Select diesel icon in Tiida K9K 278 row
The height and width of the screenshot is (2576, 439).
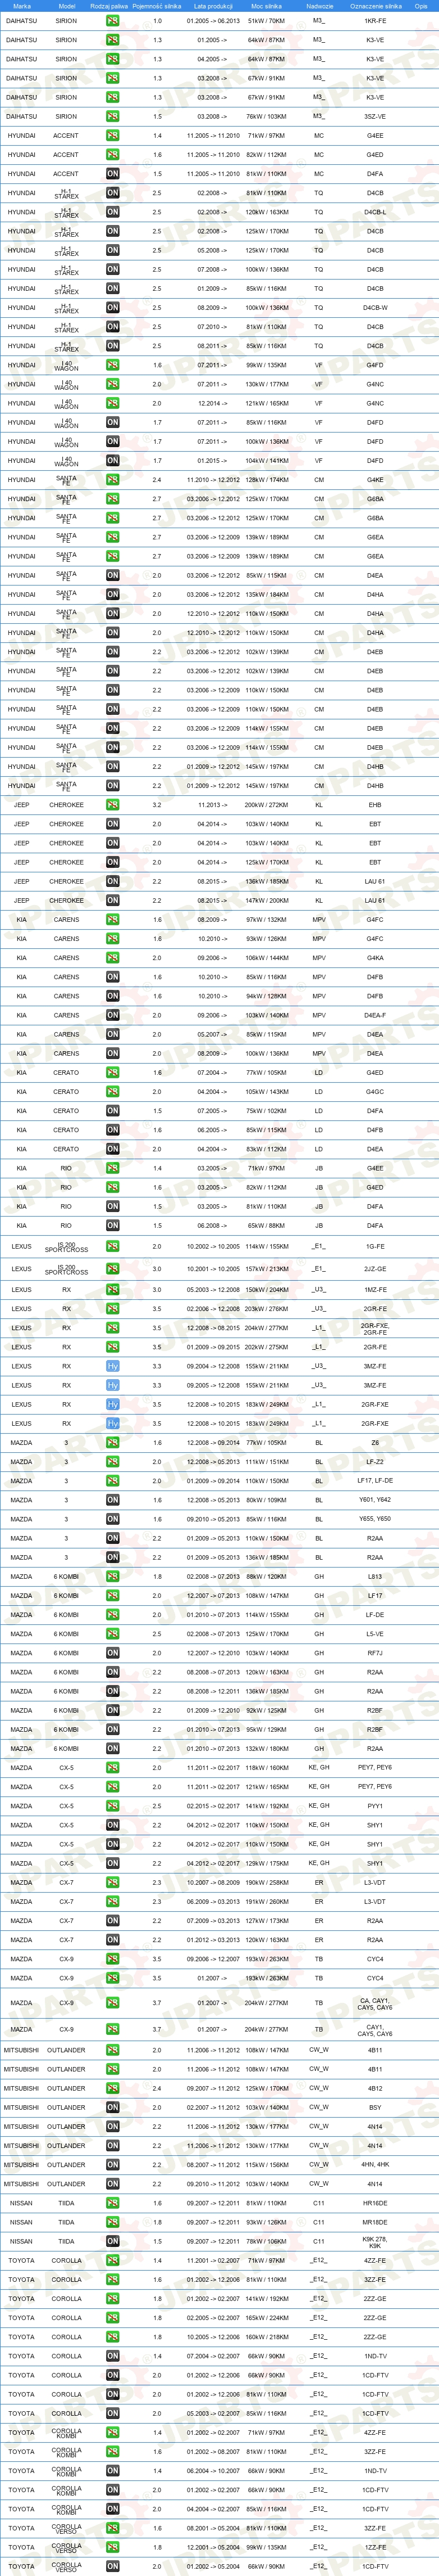113,2241
